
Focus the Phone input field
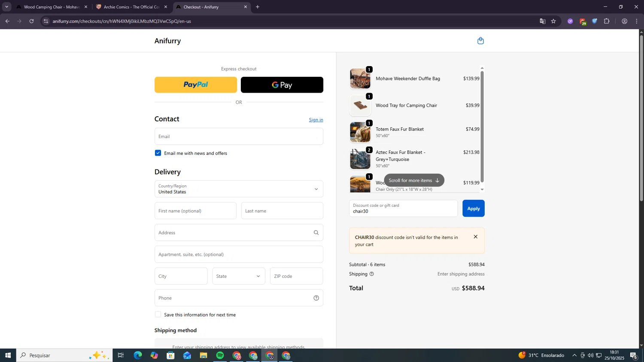(239, 298)
